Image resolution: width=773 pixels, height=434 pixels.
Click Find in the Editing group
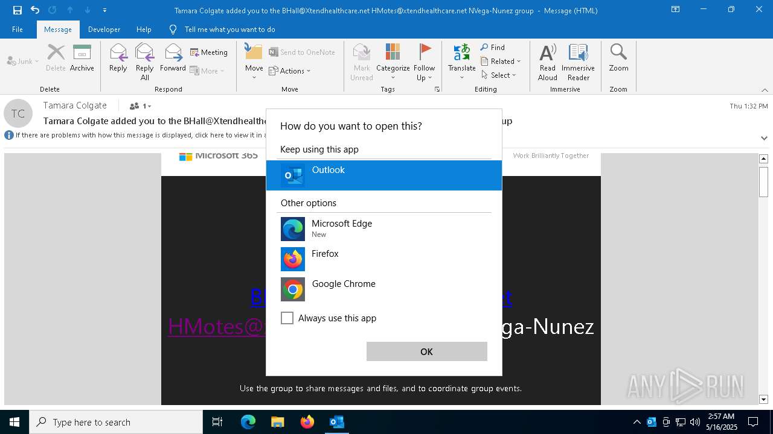click(493, 47)
